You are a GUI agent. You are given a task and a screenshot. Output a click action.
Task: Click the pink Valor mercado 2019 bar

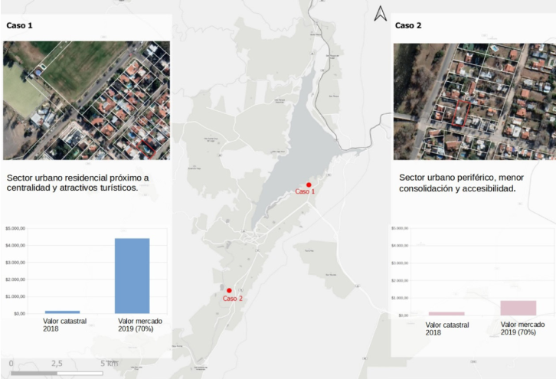click(x=518, y=308)
